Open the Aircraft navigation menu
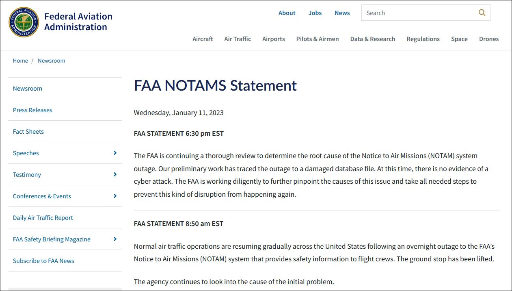This screenshot has width=512, height=291. [x=203, y=39]
